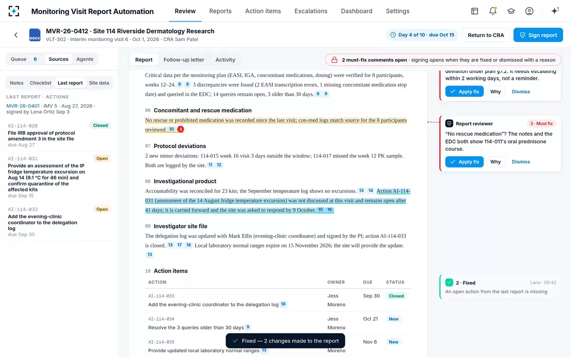Open the Action items tab
571x357 pixels.
point(263,11)
